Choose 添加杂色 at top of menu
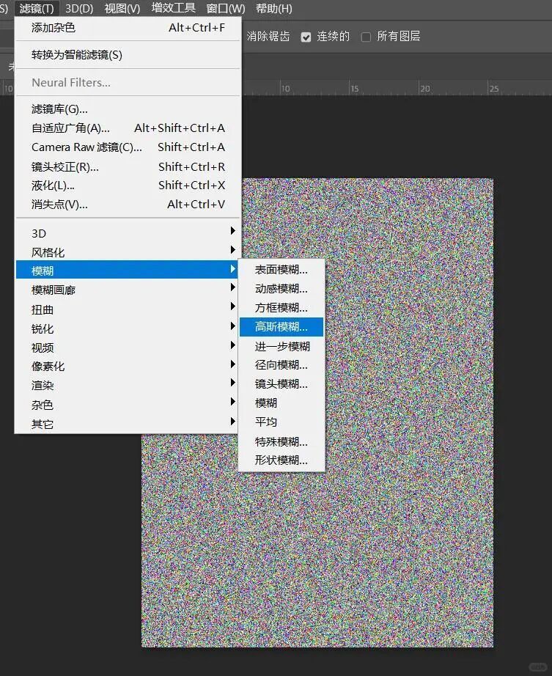Screen dimensions: 552x676 [x=128, y=28]
